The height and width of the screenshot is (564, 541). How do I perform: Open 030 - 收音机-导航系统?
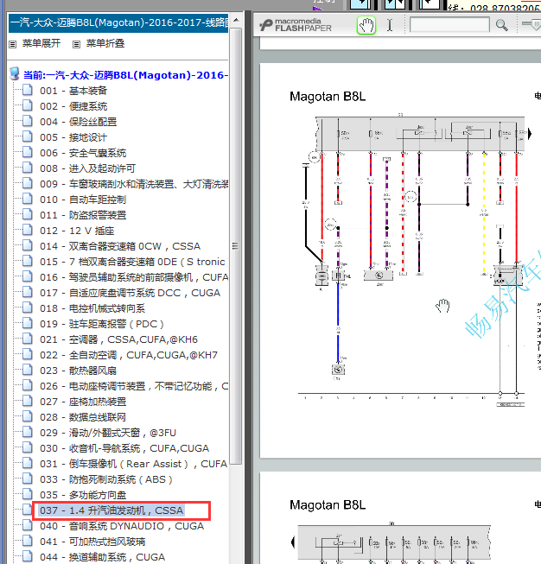tap(124, 447)
